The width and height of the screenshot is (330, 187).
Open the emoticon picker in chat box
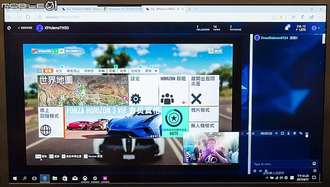314,164
